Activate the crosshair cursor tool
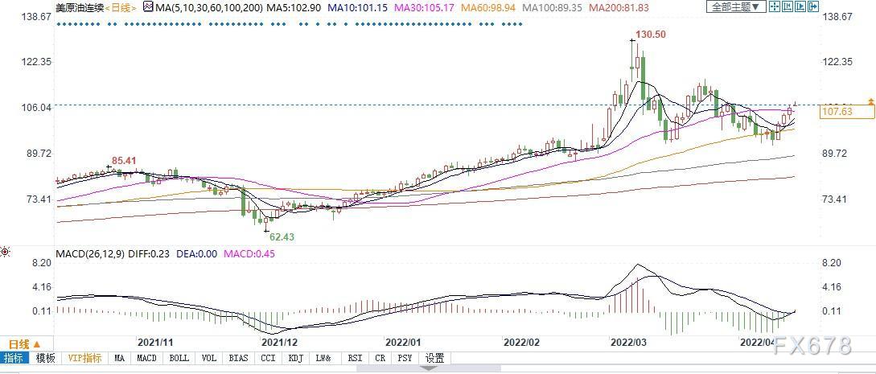Viewport: 876px width, 374px height. pos(775,6)
